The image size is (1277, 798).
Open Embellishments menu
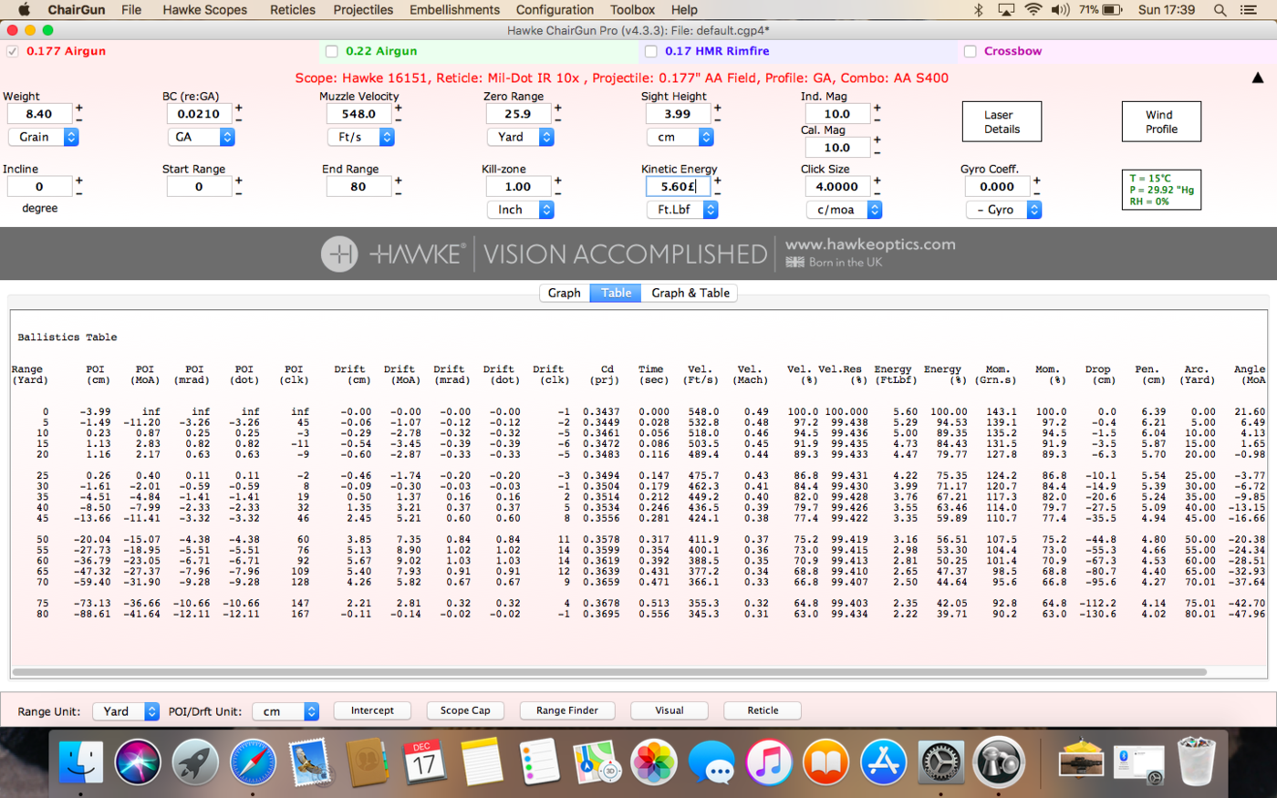[x=454, y=10]
